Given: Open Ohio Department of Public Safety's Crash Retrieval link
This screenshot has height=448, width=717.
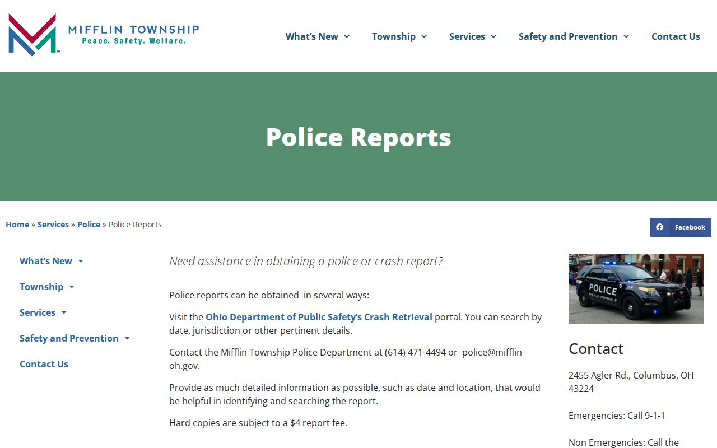Looking at the screenshot, I should point(319,317).
